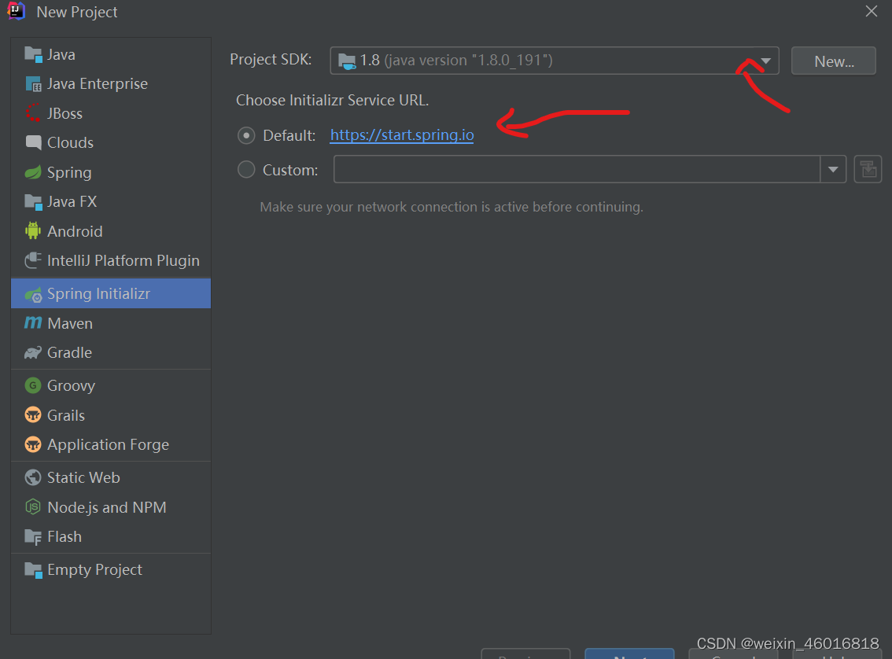Select Flash project type
This screenshot has height=659, width=892.
click(111, 537)
